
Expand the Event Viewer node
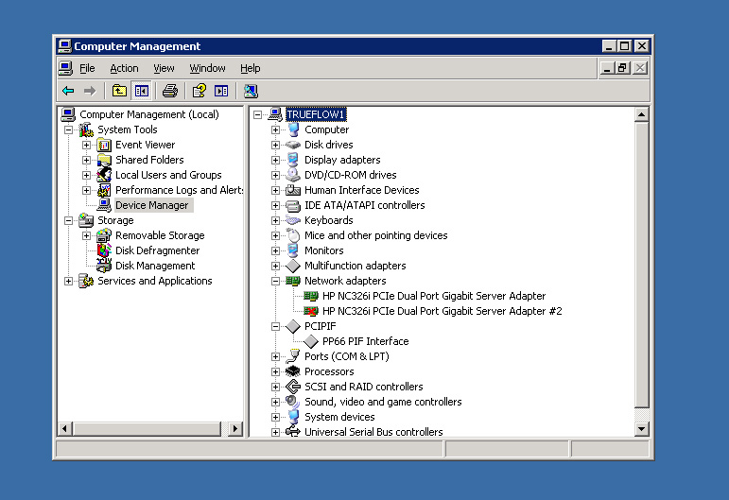(x=86, y=145)
